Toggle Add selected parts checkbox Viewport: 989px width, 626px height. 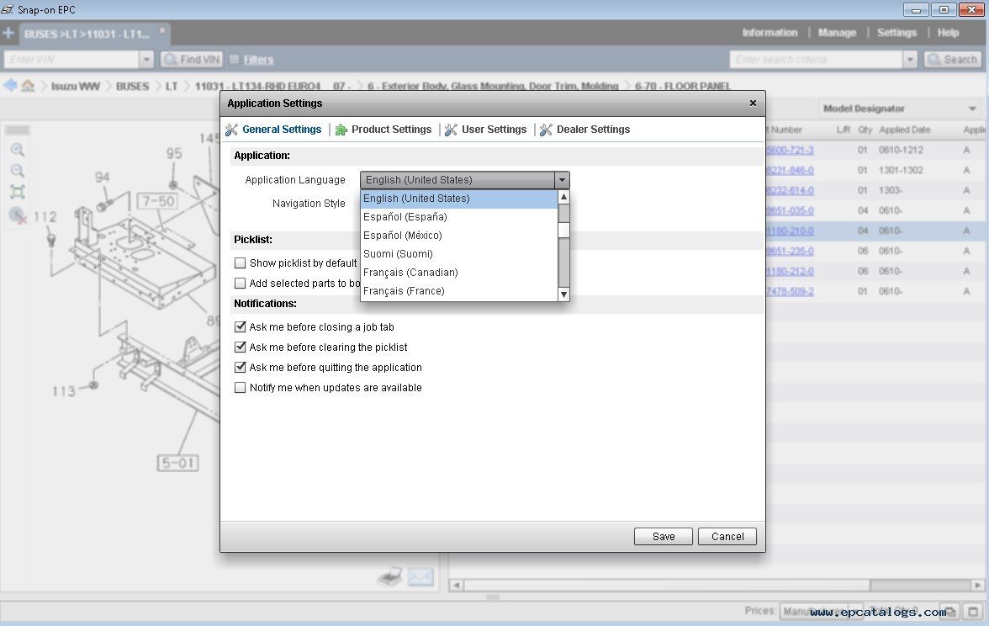240,284
